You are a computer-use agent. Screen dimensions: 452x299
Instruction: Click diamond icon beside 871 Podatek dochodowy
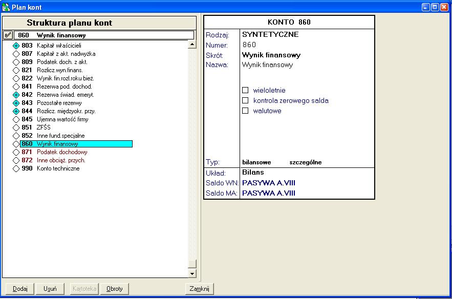coord(16,152)
